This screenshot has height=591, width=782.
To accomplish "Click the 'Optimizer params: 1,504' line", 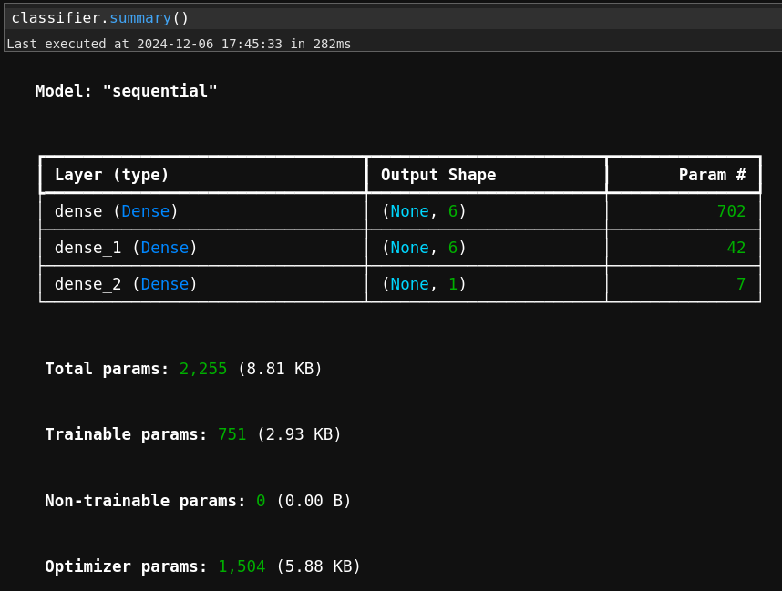I will 202,566.
